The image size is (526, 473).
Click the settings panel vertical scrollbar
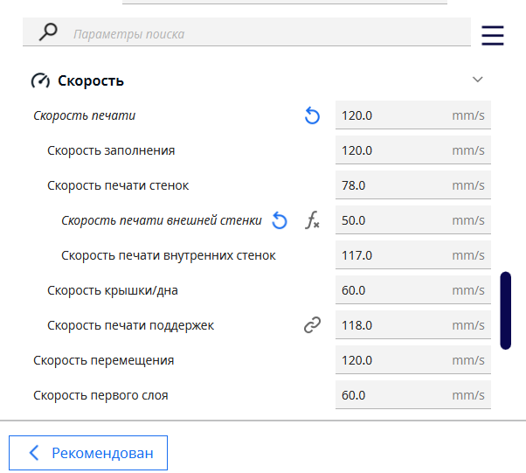[505, 310]
